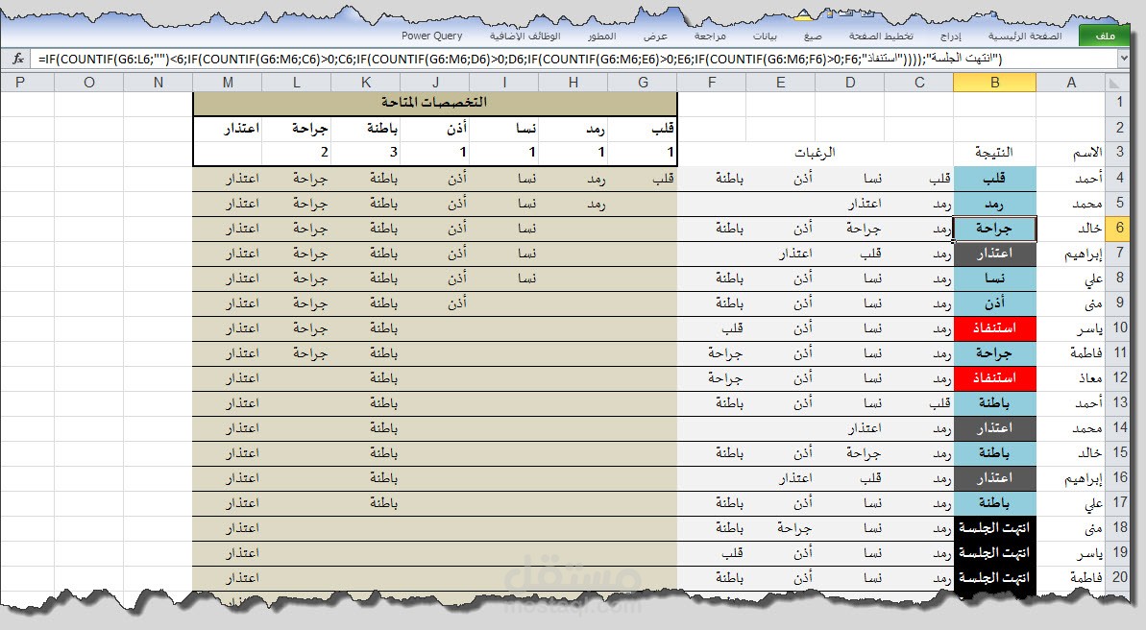Viewport: 1146px width, 630px height.
Task: Open the تخطيط الصفحة ribbon tab
Action: pyautogui.click(x=881, y=36)
